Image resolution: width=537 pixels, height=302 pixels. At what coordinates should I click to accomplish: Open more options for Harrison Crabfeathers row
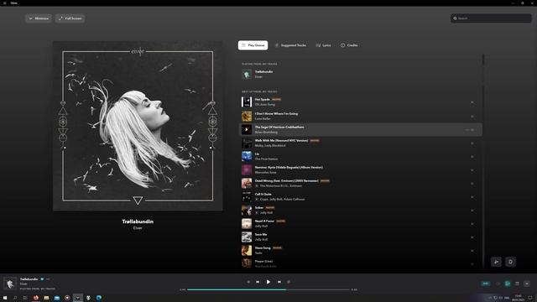467,130
